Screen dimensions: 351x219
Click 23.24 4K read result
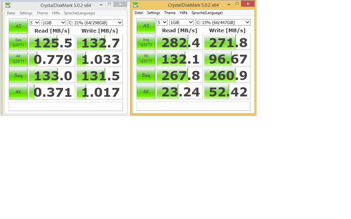[x=180, y=92]
